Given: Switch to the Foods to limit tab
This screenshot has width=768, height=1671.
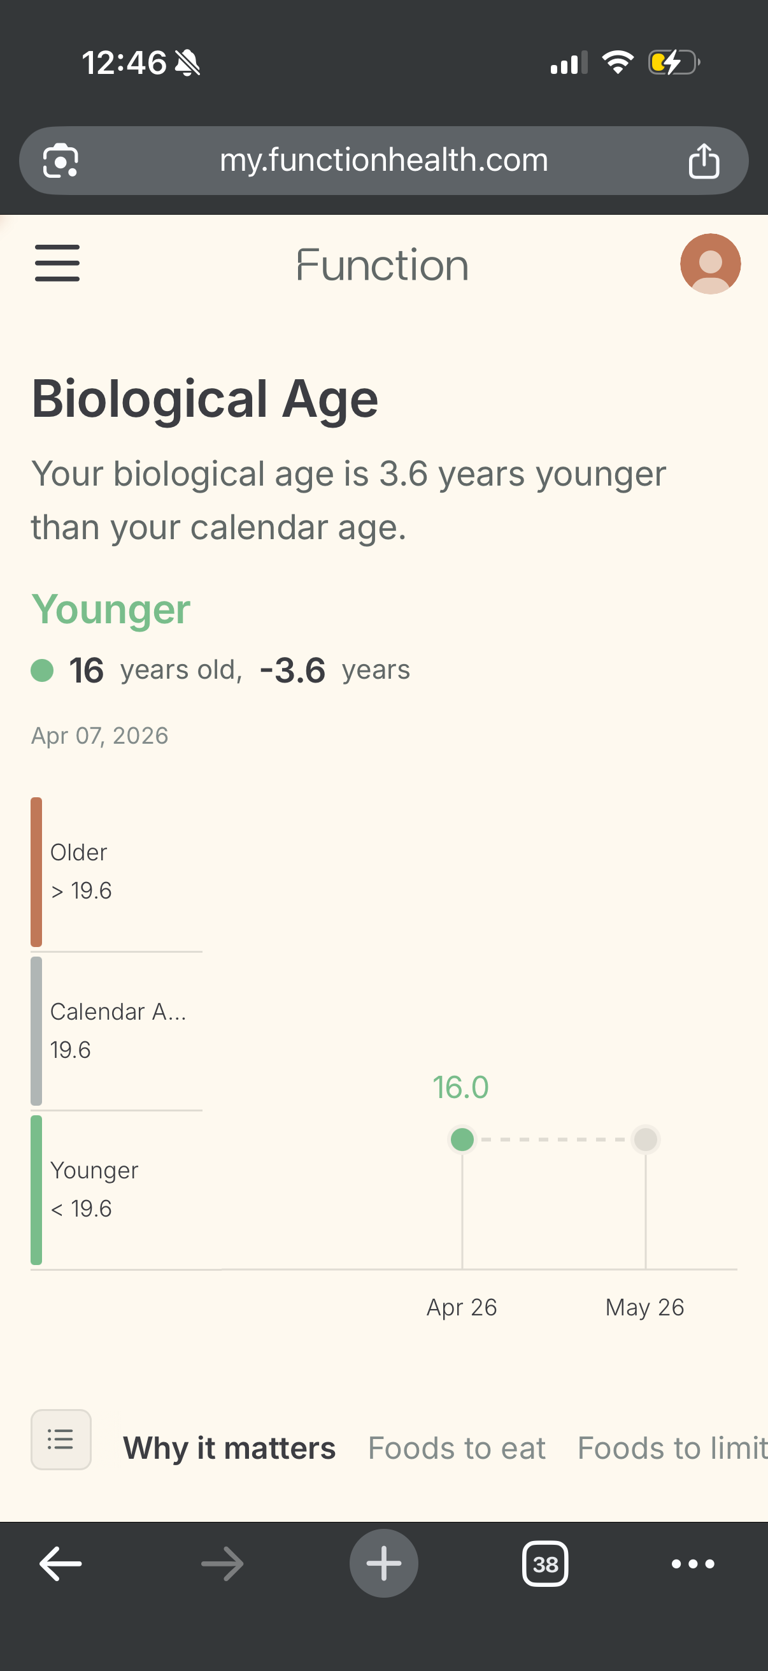Looking at the screenshot, I should click(672, 1448).
